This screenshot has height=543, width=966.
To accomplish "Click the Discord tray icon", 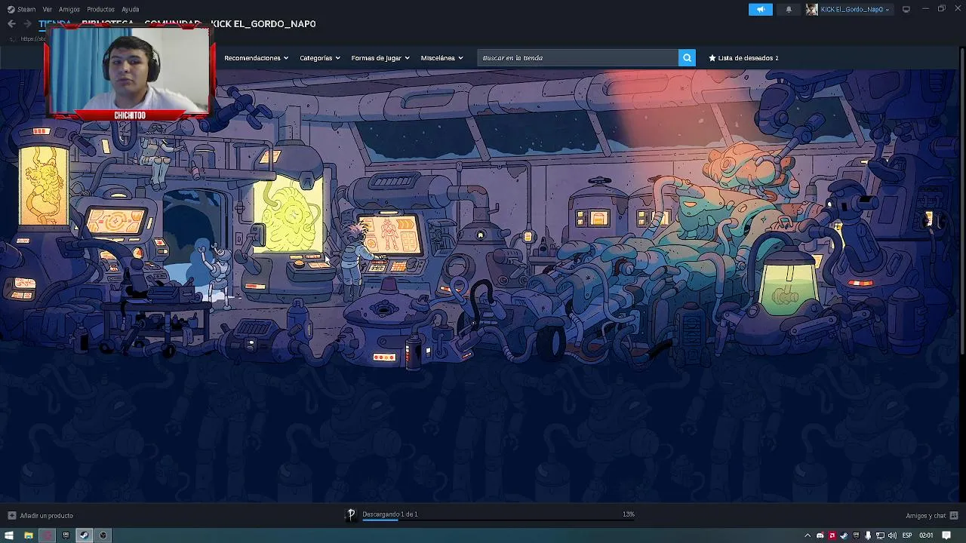I will click(820, 535).
